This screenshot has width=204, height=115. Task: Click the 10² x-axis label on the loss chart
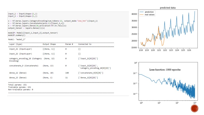[177, 103]
